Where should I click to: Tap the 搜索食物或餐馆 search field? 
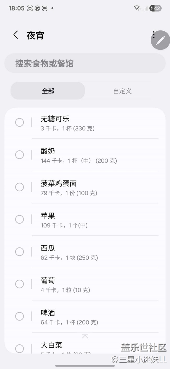(x=85, y=63)
